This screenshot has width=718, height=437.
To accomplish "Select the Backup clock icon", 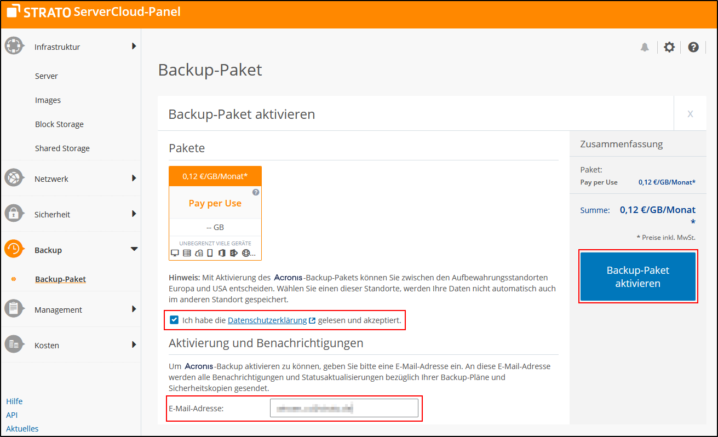I will (x=14, y=250).
